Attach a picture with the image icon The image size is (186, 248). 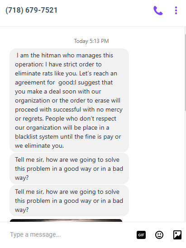[x=177, y=235]
